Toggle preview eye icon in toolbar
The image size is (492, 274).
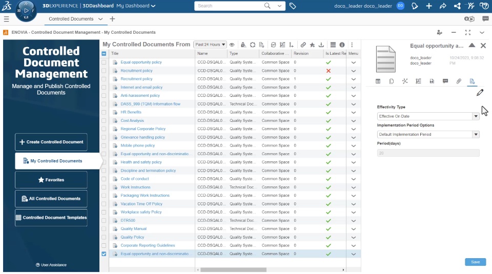pyautogui.click(x=232, y=45)
